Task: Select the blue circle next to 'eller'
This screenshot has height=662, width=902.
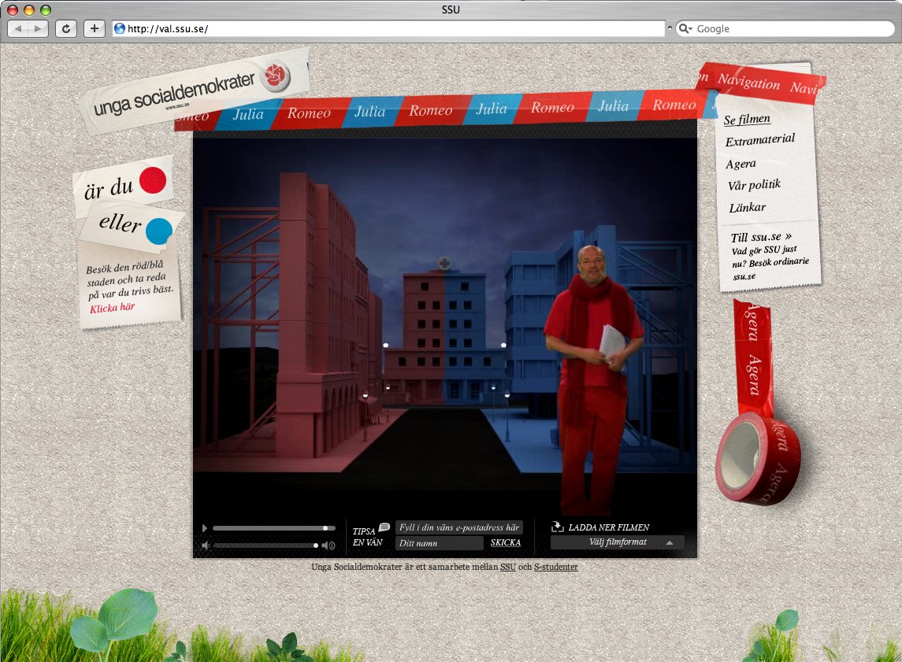Action: tap(159, 231)
